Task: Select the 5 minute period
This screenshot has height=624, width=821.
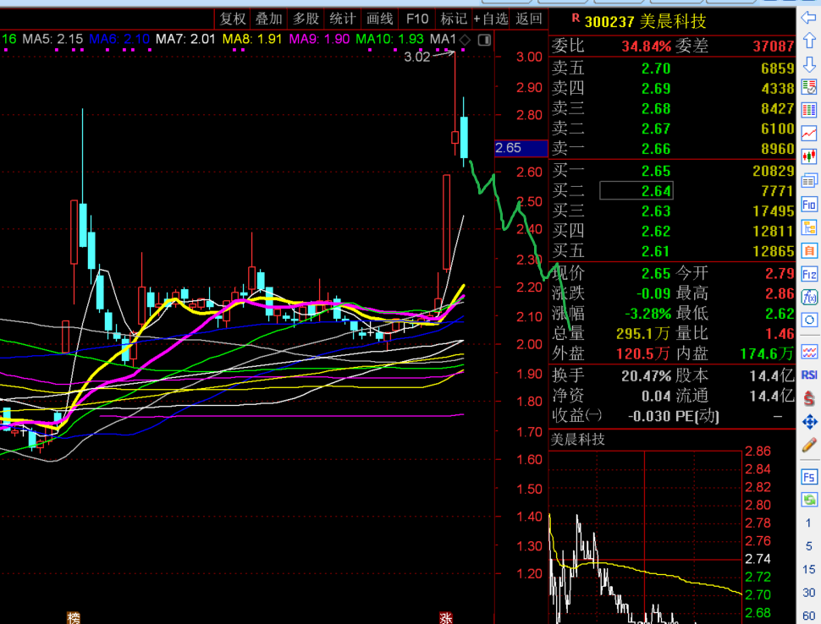Action: pyautogui.click(x=809, y=546)
